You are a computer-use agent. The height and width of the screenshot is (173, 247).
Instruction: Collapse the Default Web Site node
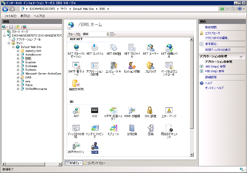click(x=13, y=47)
